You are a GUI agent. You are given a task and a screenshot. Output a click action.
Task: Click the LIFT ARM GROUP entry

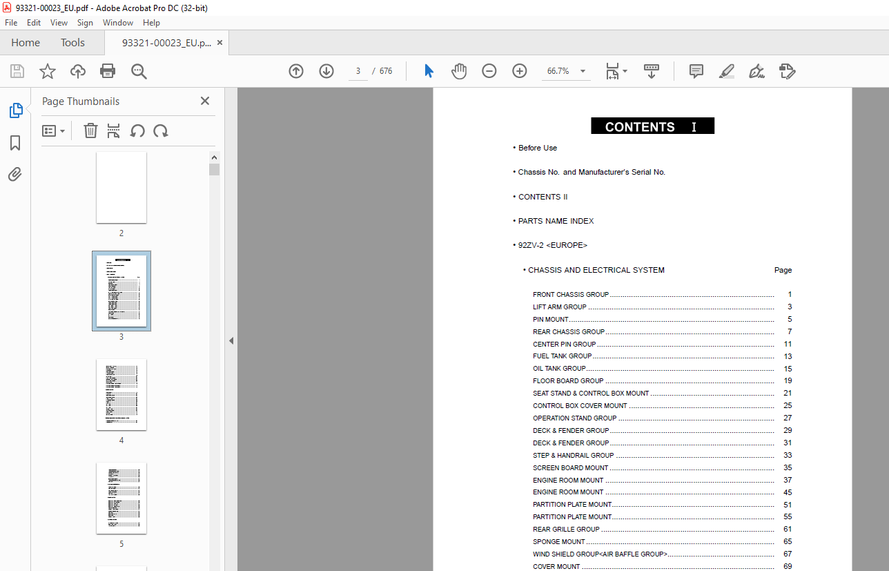click(663, 307)
